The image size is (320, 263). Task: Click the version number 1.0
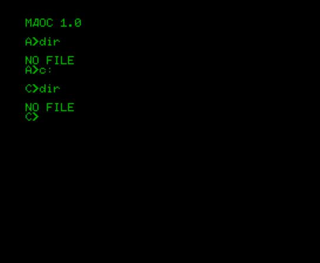(71, 23)
